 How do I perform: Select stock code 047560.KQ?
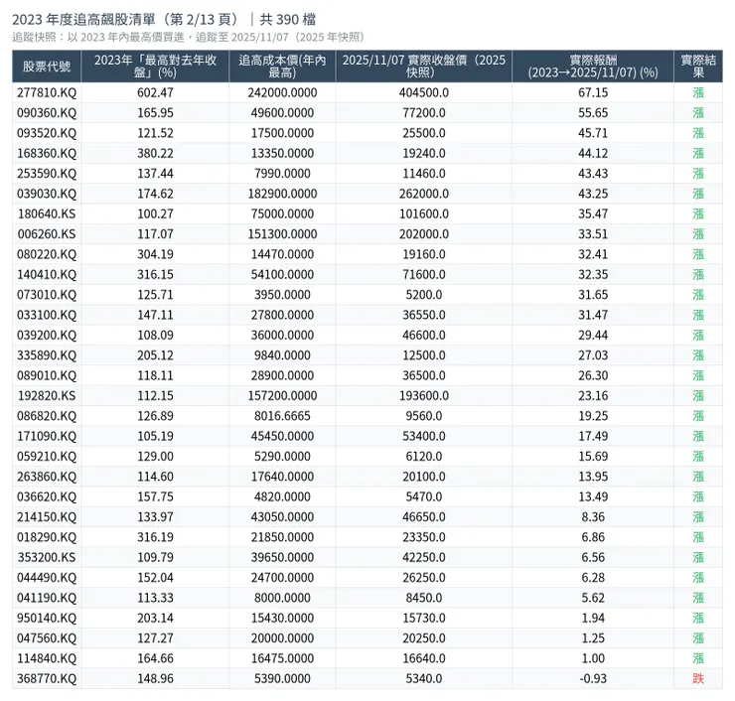[x=47, y=638]
